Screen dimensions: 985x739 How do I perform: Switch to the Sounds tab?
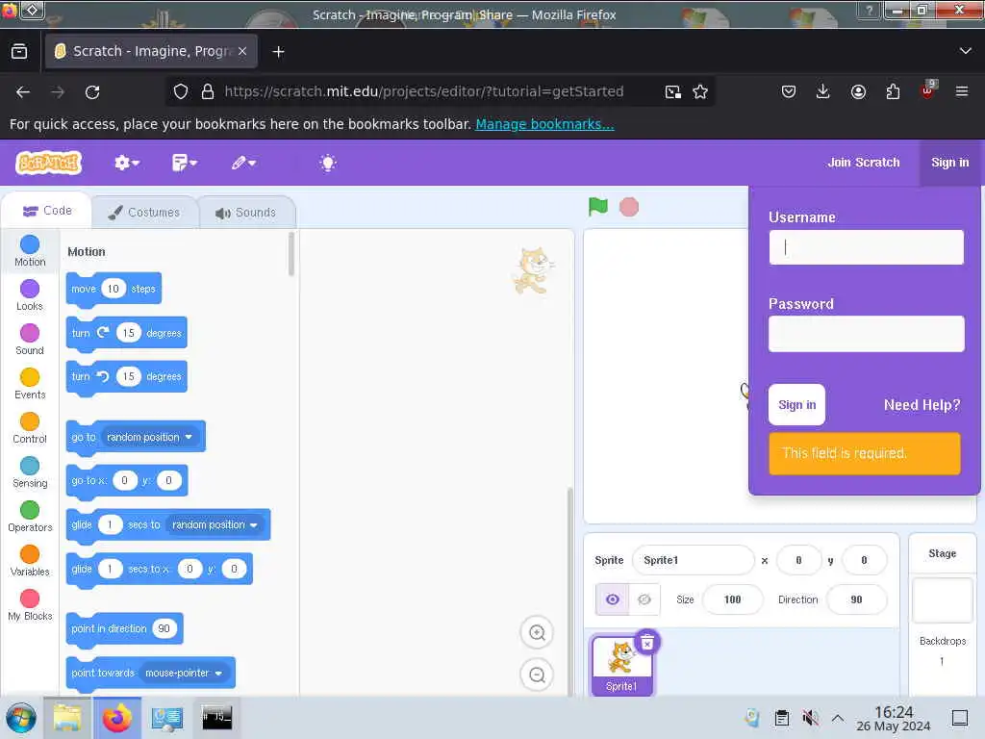pyautogui.click(x=246, y=213)
